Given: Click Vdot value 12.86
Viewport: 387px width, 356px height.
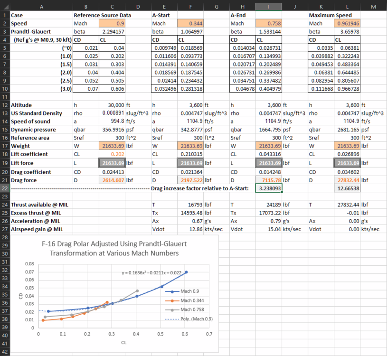Looking at the screenshot, I should pyautogui.click(x=190, y=229).
